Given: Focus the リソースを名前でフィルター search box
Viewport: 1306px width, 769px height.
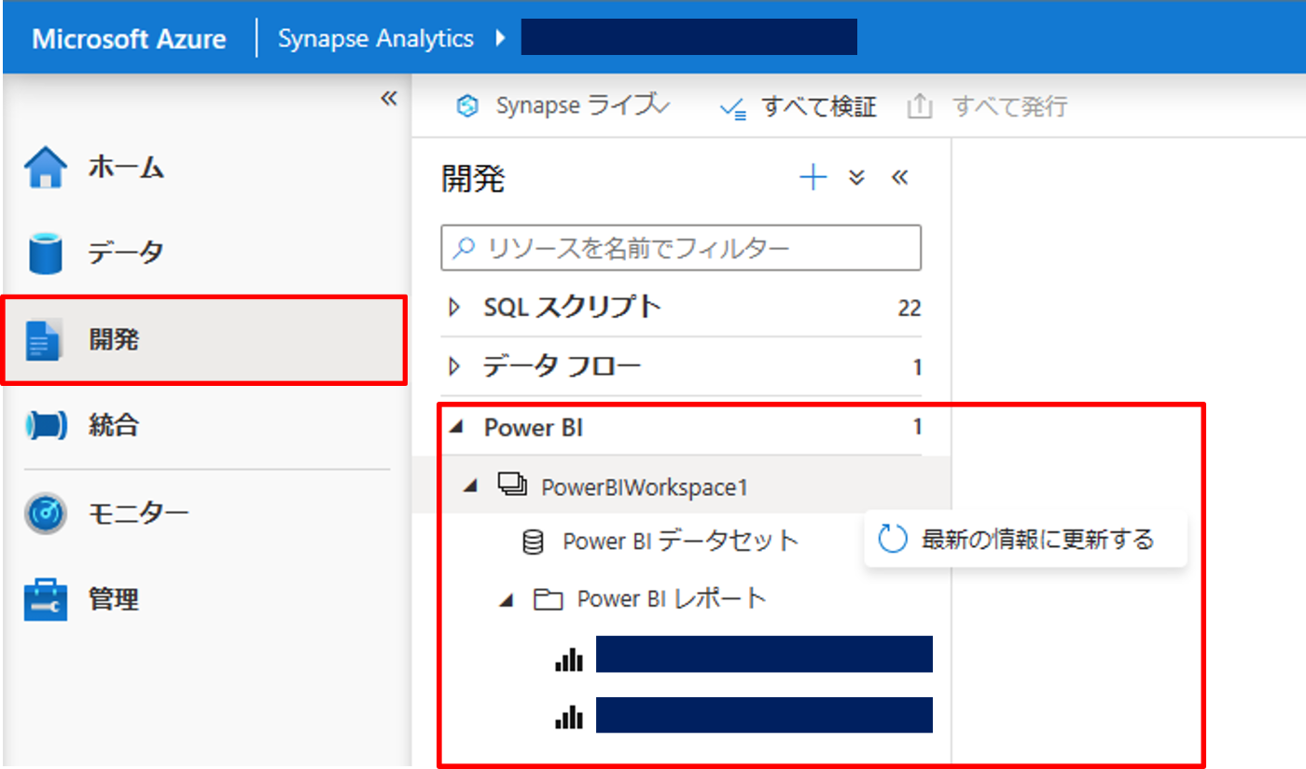Looking at the screenshot, I should pyautogui.click(x=681, y=248).
